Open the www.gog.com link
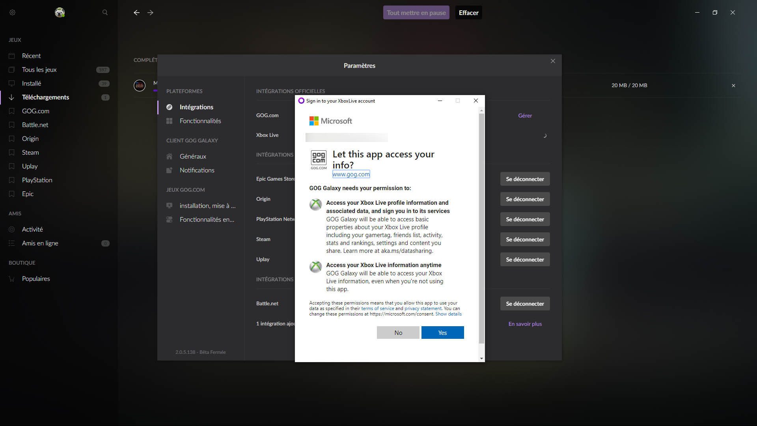 coord(351,174)
